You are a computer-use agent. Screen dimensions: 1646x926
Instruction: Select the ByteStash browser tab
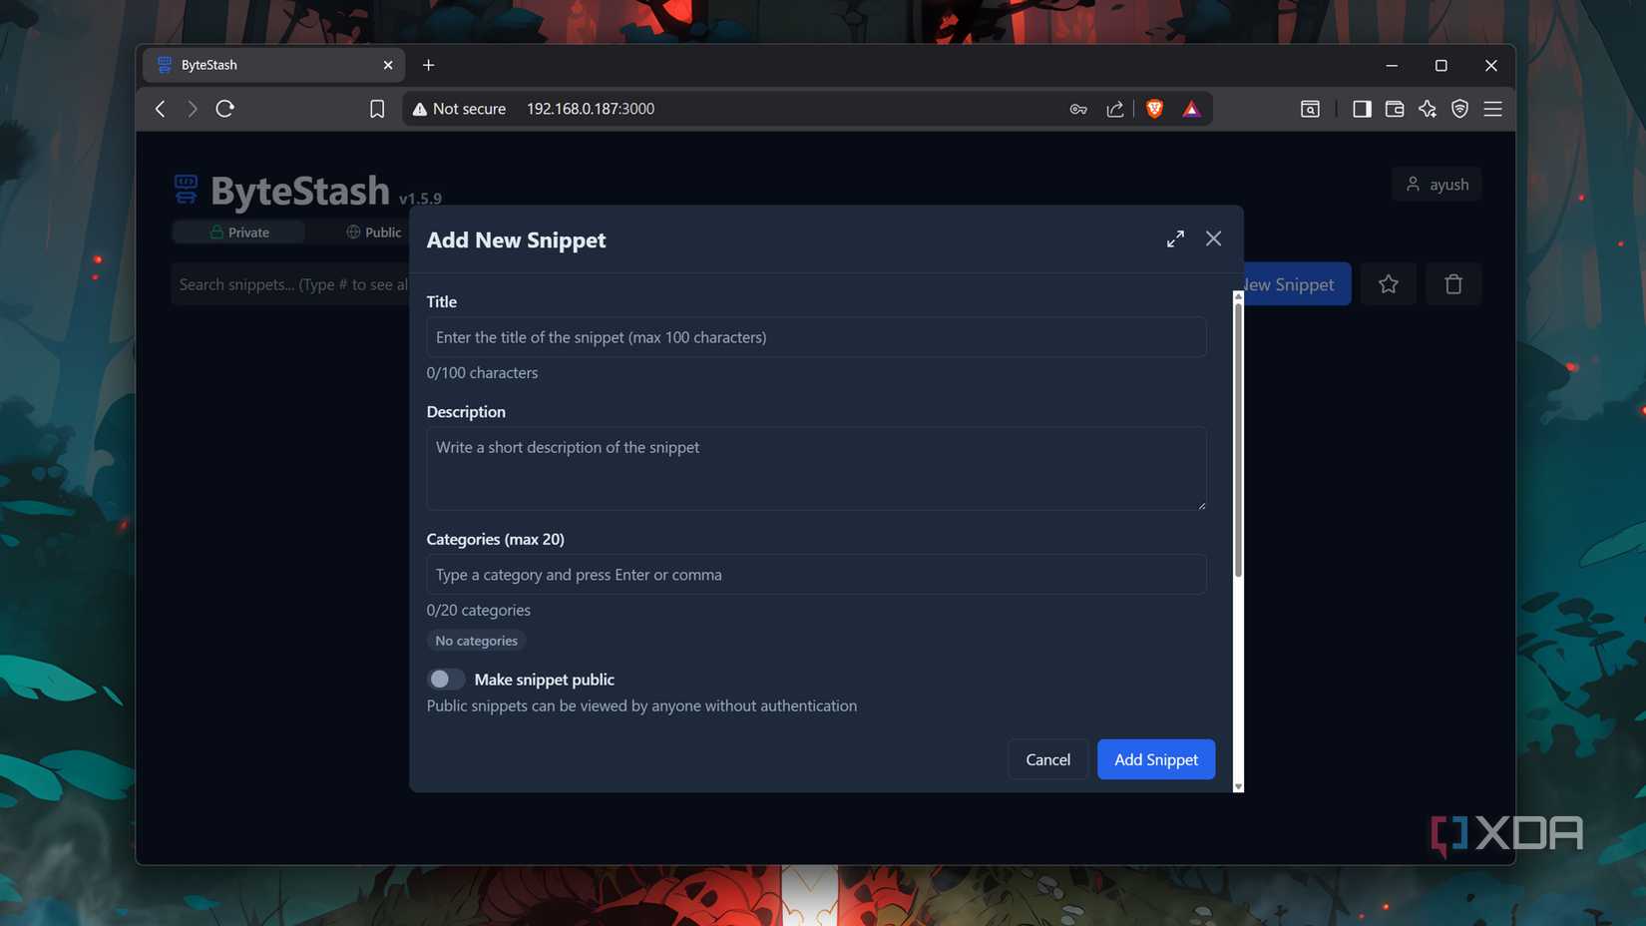pos(274,65)
